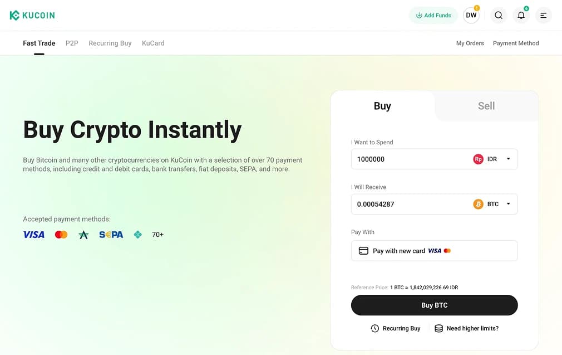Open the Pay with new card selector
This screenshot has height=355, width=562.
point(434,251)
